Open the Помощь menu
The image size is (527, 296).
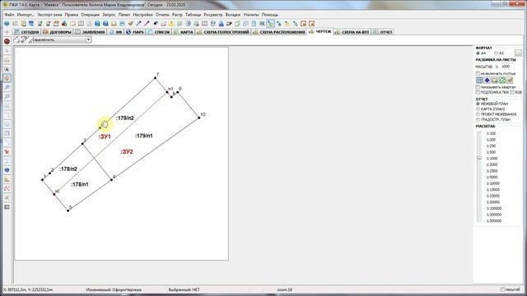(270, 15)
